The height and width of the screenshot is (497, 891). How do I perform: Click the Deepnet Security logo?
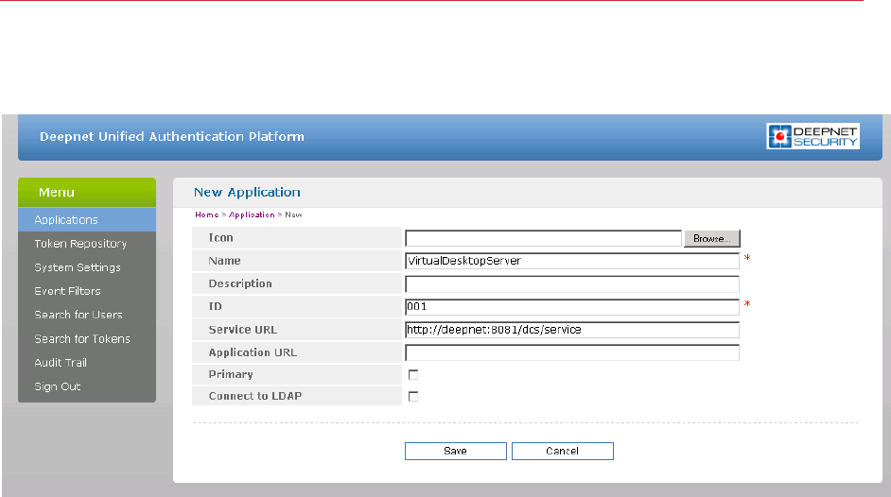812,136
